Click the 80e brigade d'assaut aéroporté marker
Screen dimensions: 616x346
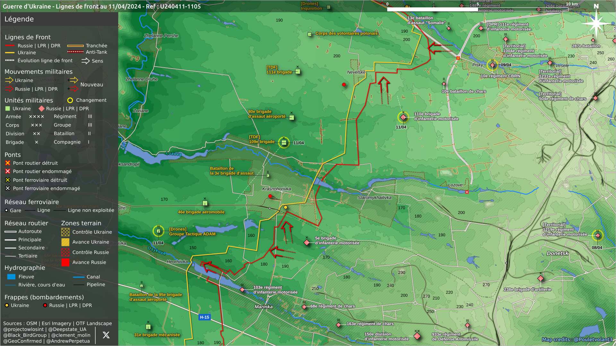[292, 118]
